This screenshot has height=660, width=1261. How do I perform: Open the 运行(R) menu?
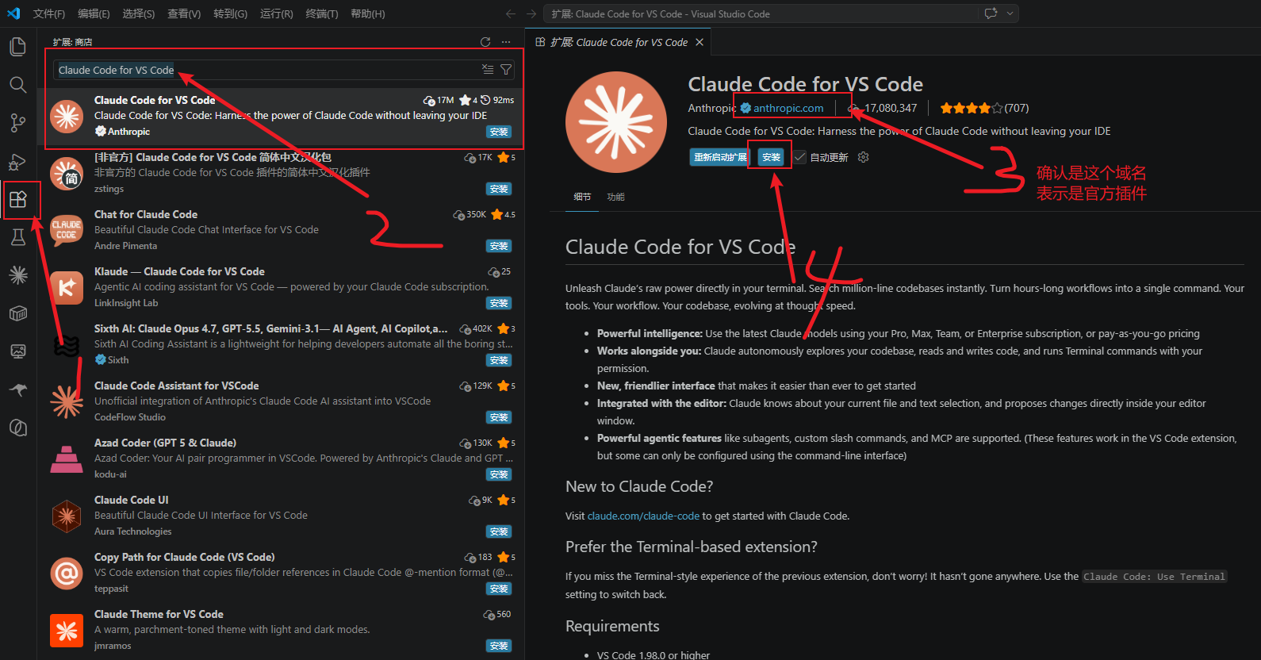tap(276, 13)
